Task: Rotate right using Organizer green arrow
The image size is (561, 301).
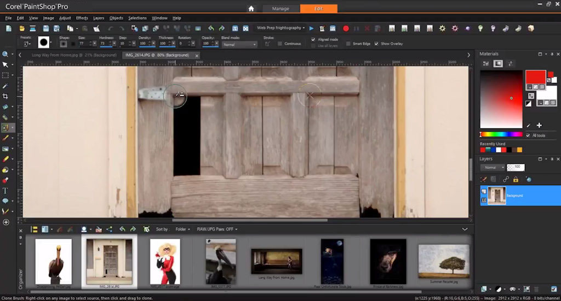Action: point(133,229)
